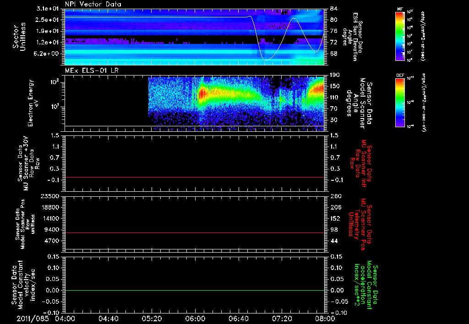This screenshot has height=324, width=469.
Task: Click the NF rainbow color bar
Action: pyautogui.click(x=400, y=36)
